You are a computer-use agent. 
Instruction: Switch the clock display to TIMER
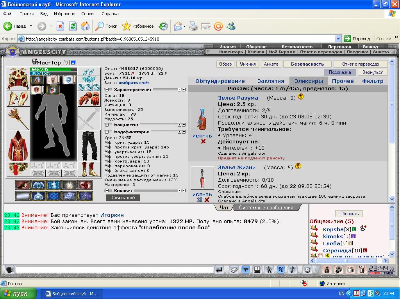(x=388, y=273)
